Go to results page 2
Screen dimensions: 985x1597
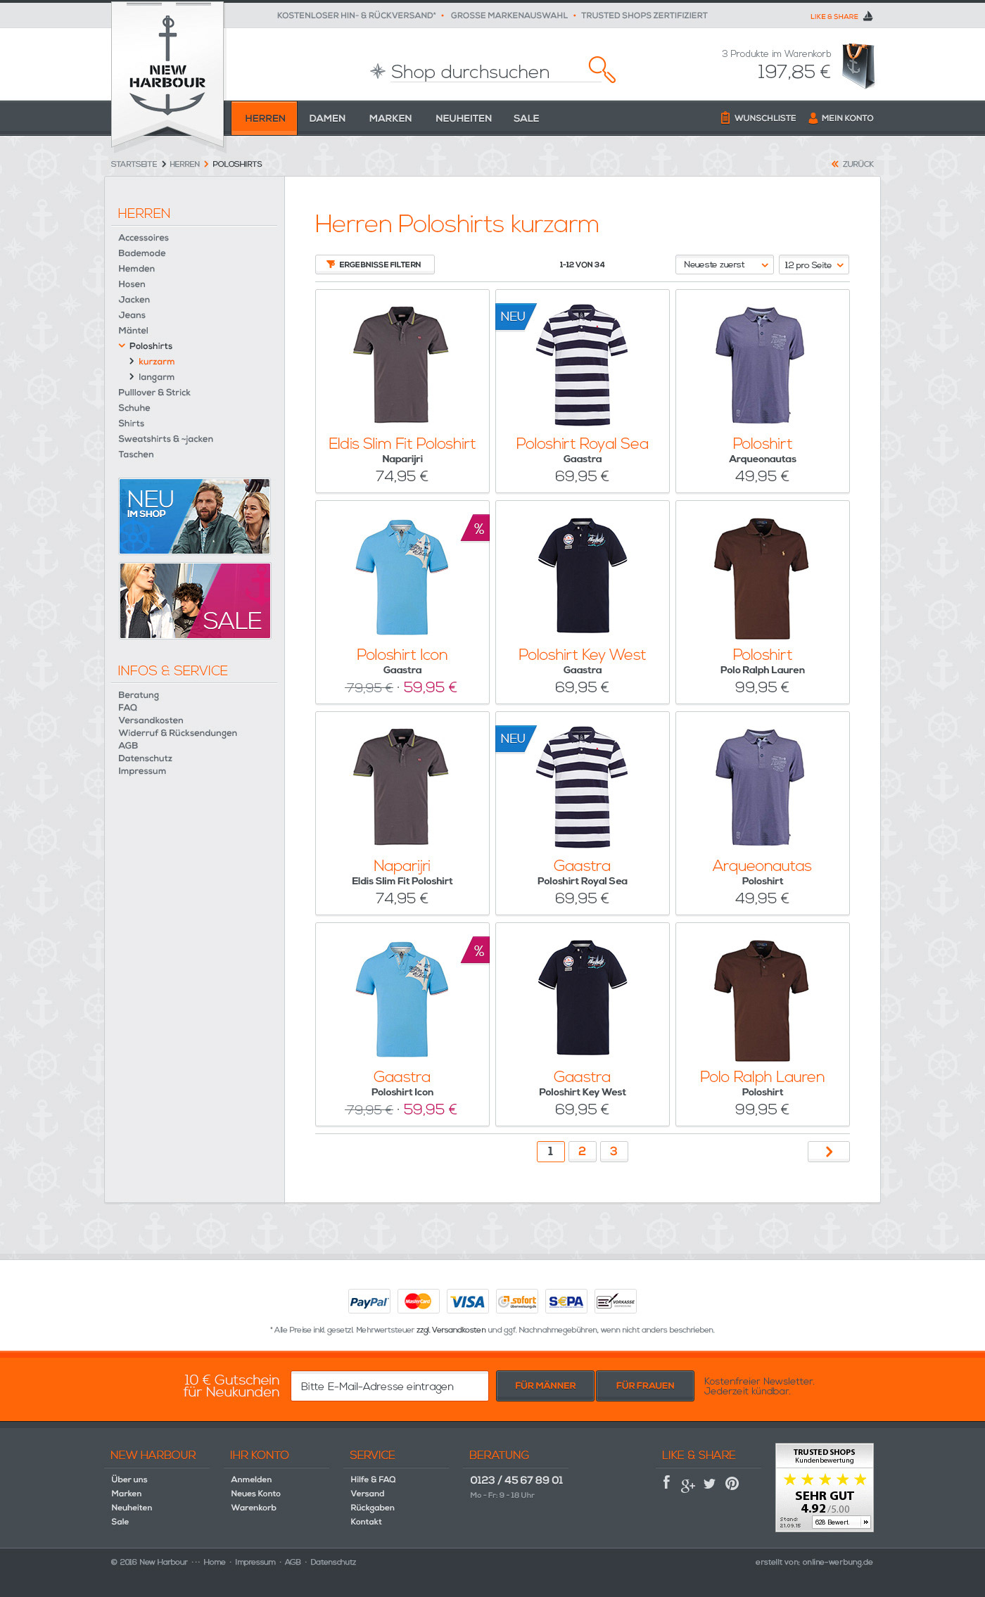(582, 1151)
